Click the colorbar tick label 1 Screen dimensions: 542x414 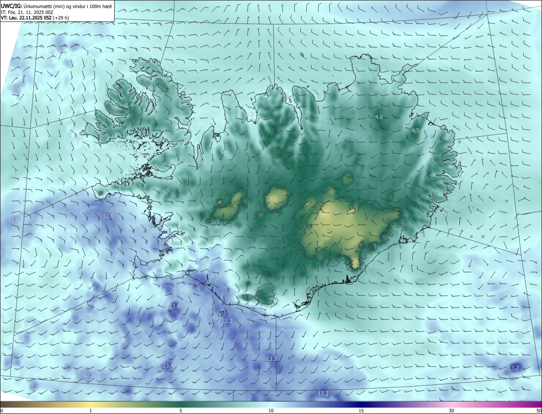click(91, 411)
